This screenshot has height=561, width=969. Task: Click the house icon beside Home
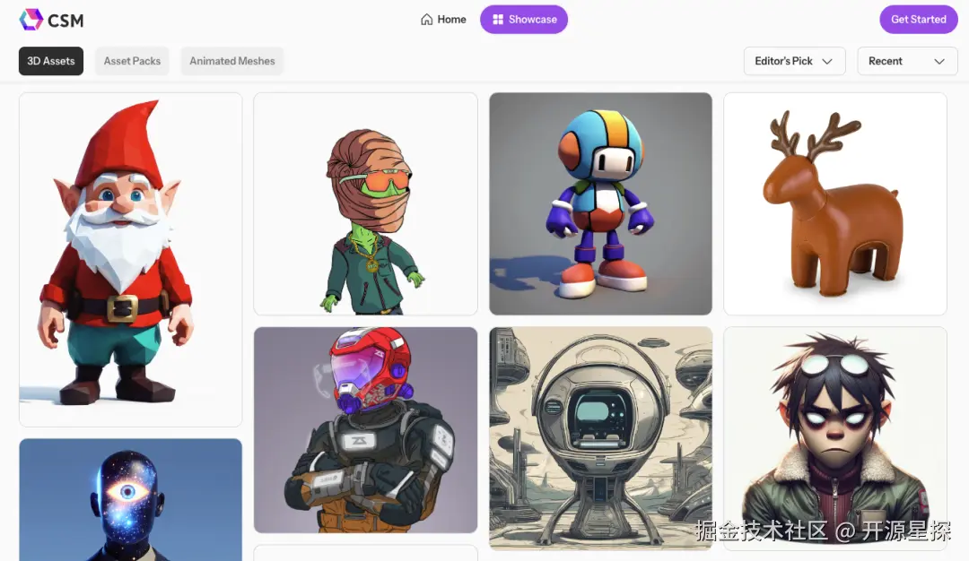click(426, 20)
